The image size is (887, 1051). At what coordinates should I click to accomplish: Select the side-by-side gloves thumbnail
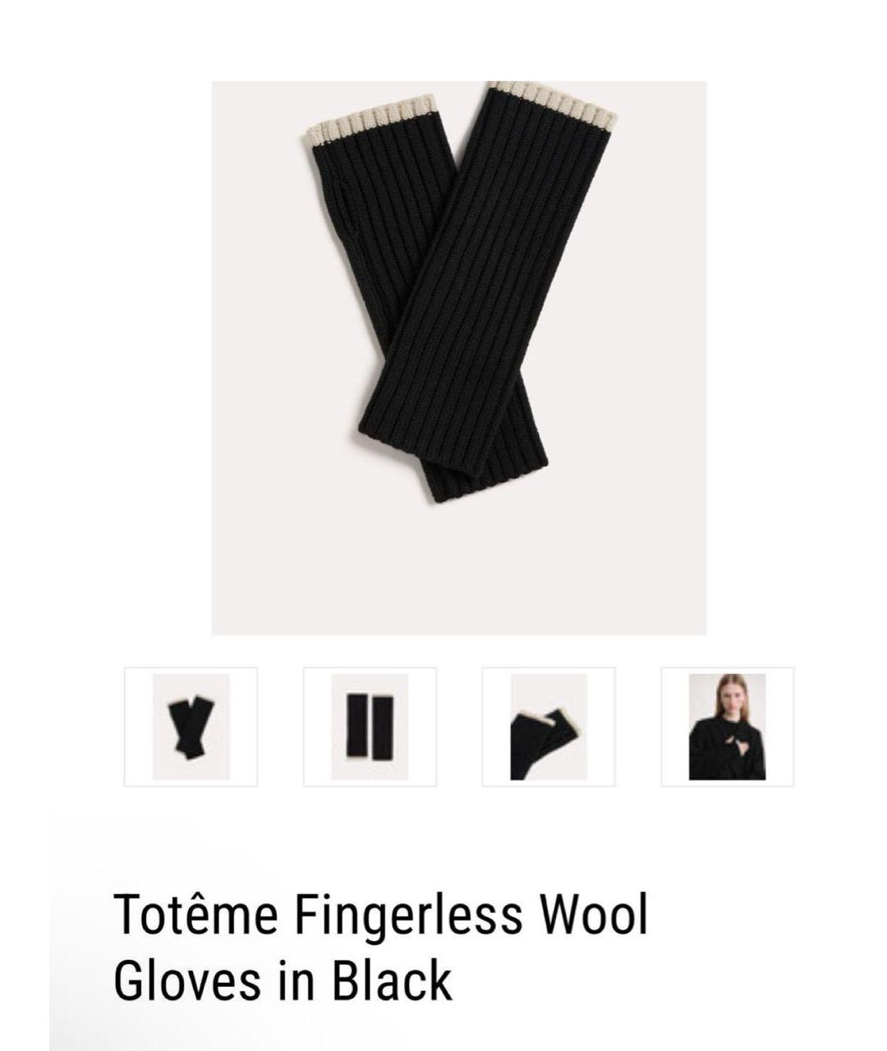click(x=370, y=727)
